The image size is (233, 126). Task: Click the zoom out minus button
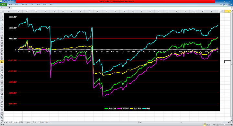[217, 125]
